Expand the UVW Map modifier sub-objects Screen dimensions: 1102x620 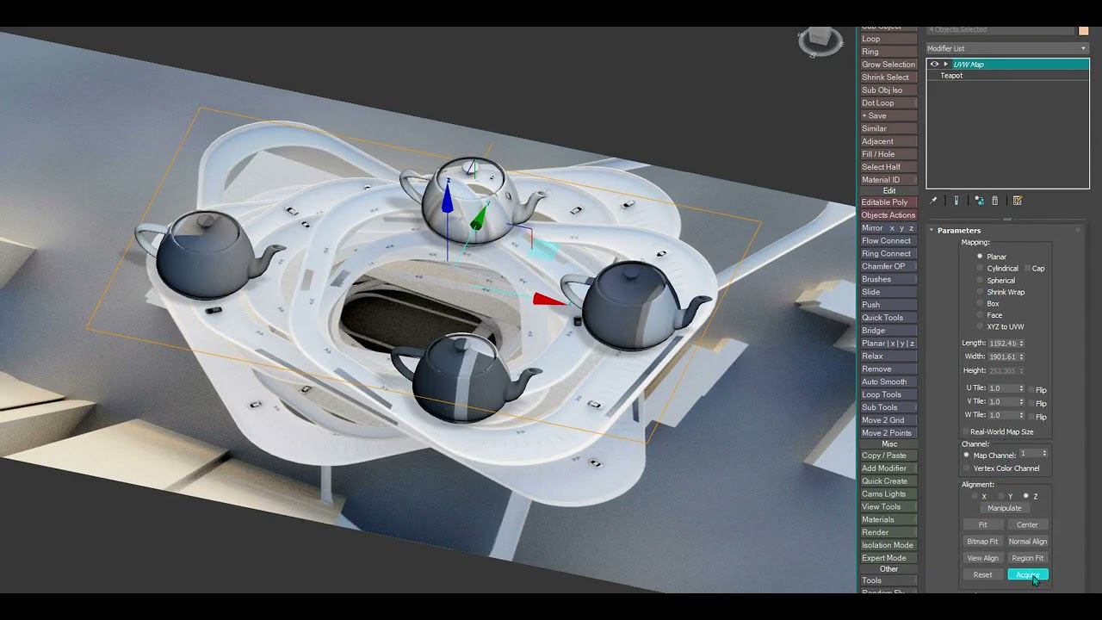click(x=946, y=64)
